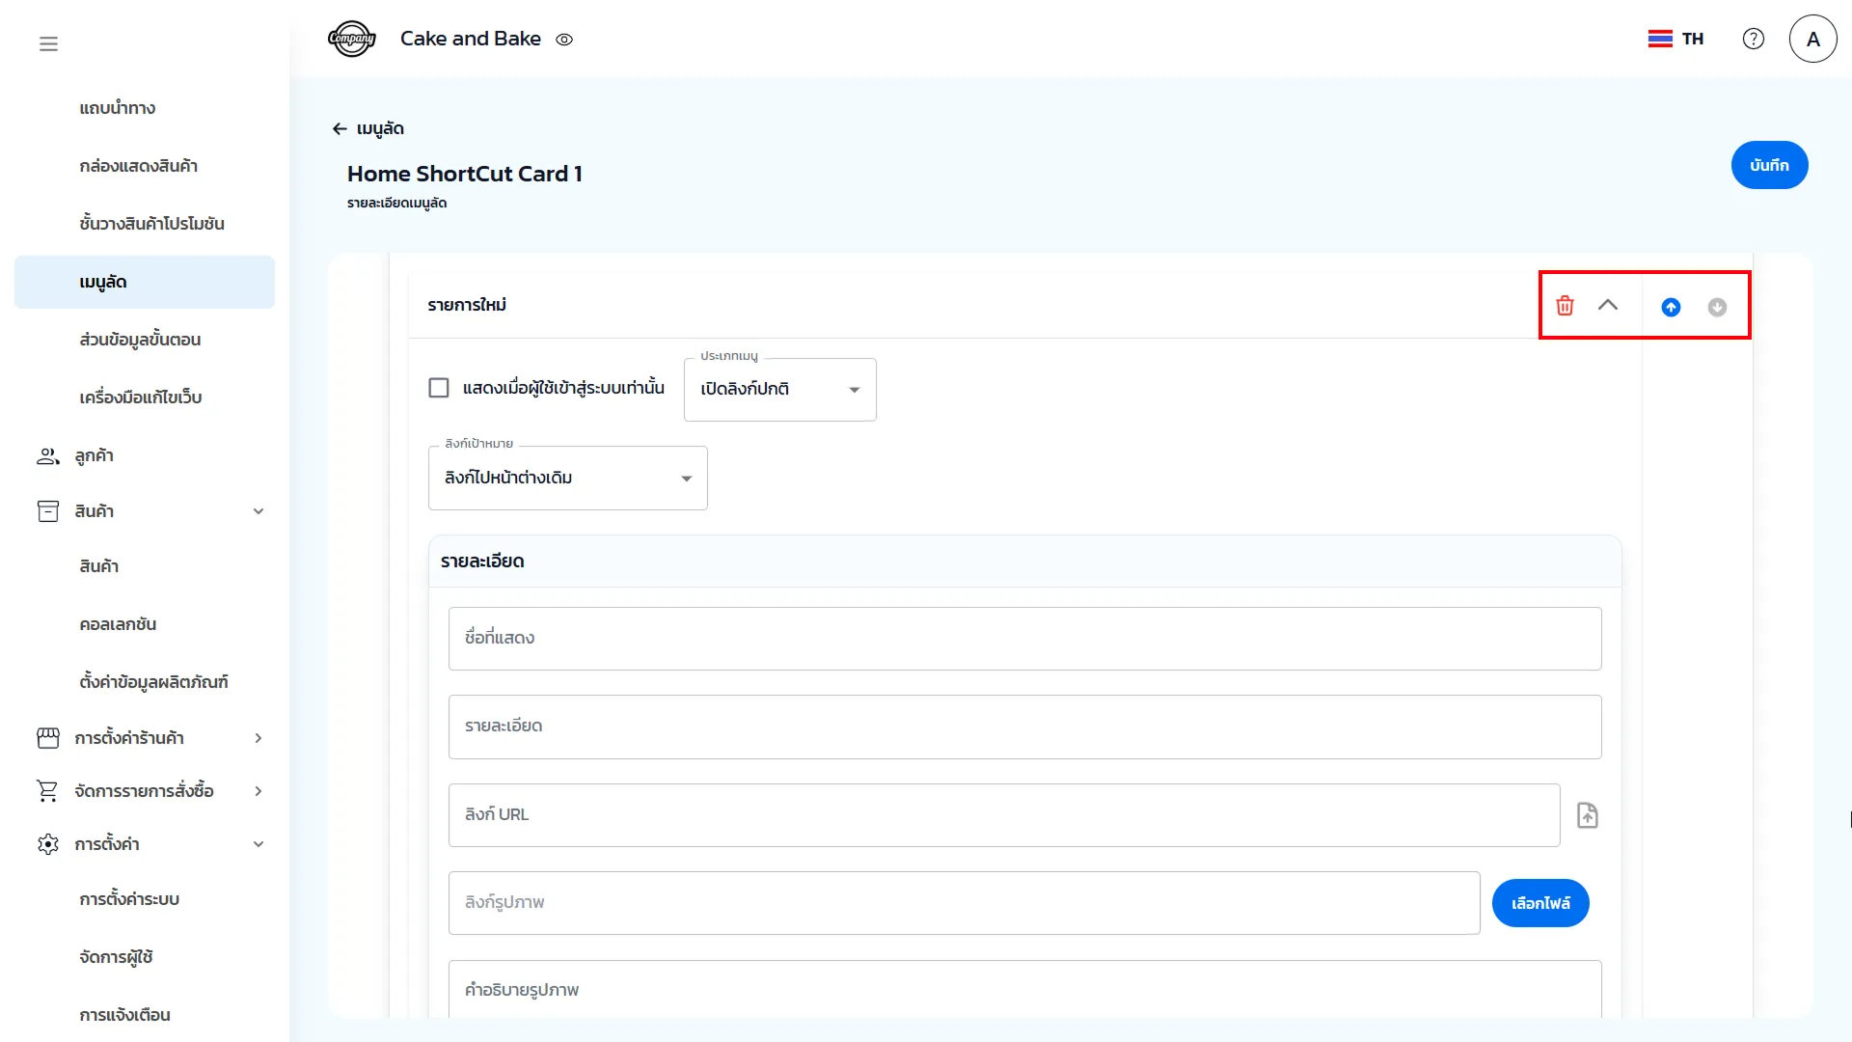Check แสดงเมื่อผู้ใช้เข้าสู่ระบบเท่านั้น checkbox

[x=439, y=388]
